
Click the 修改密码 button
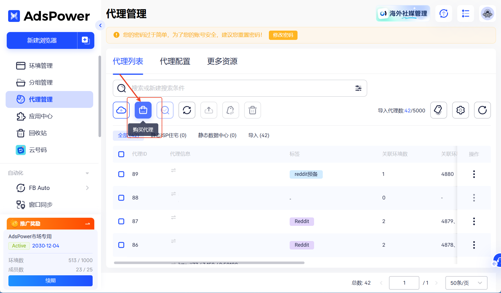coord(283,35)
